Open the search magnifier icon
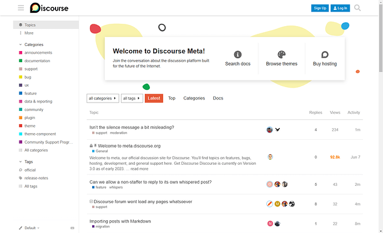 (x=357, y=8)
